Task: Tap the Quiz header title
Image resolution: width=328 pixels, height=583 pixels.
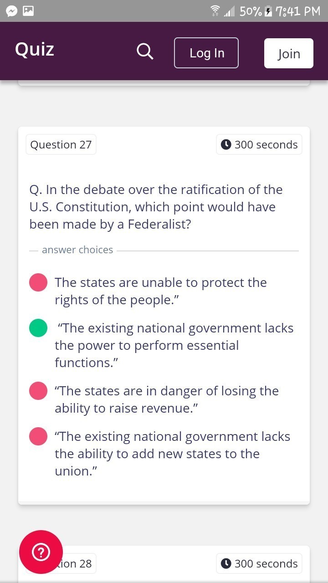Action: coord(35,49)
